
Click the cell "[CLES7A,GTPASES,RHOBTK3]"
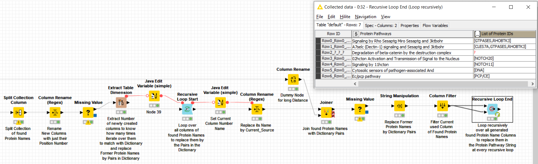point(504,47)
